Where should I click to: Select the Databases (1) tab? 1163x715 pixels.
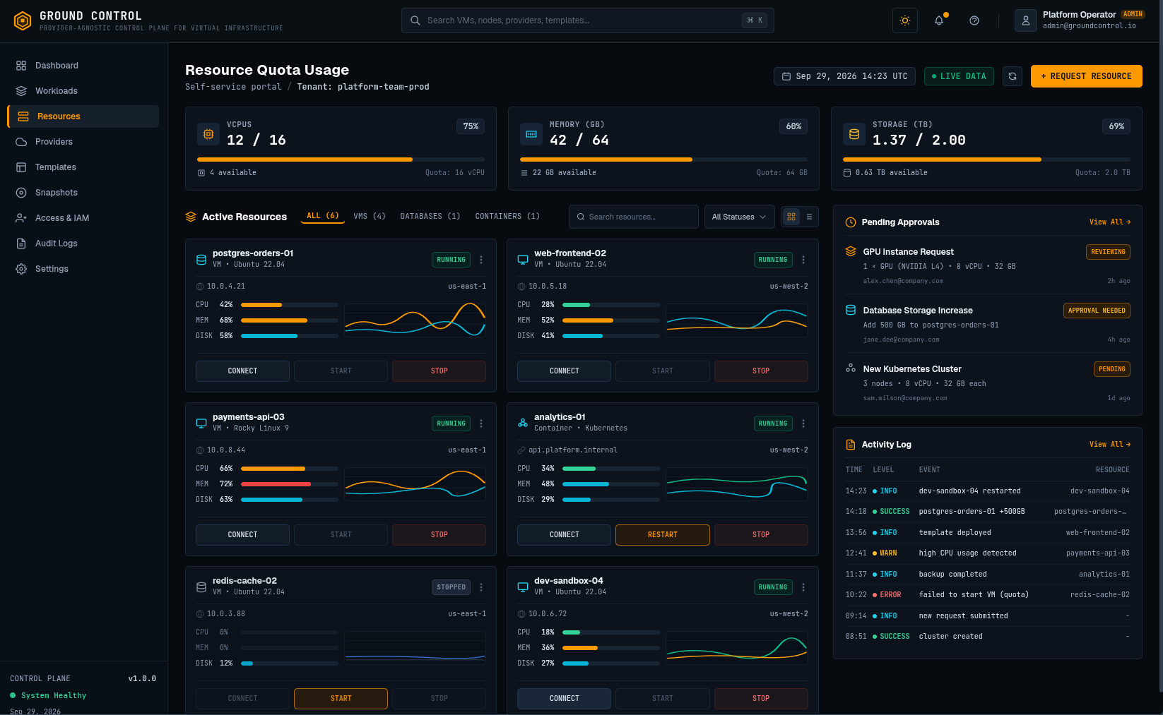[x=430, y=216]
